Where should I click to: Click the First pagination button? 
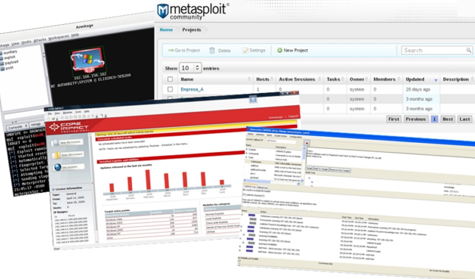click(x=394, y=119)
